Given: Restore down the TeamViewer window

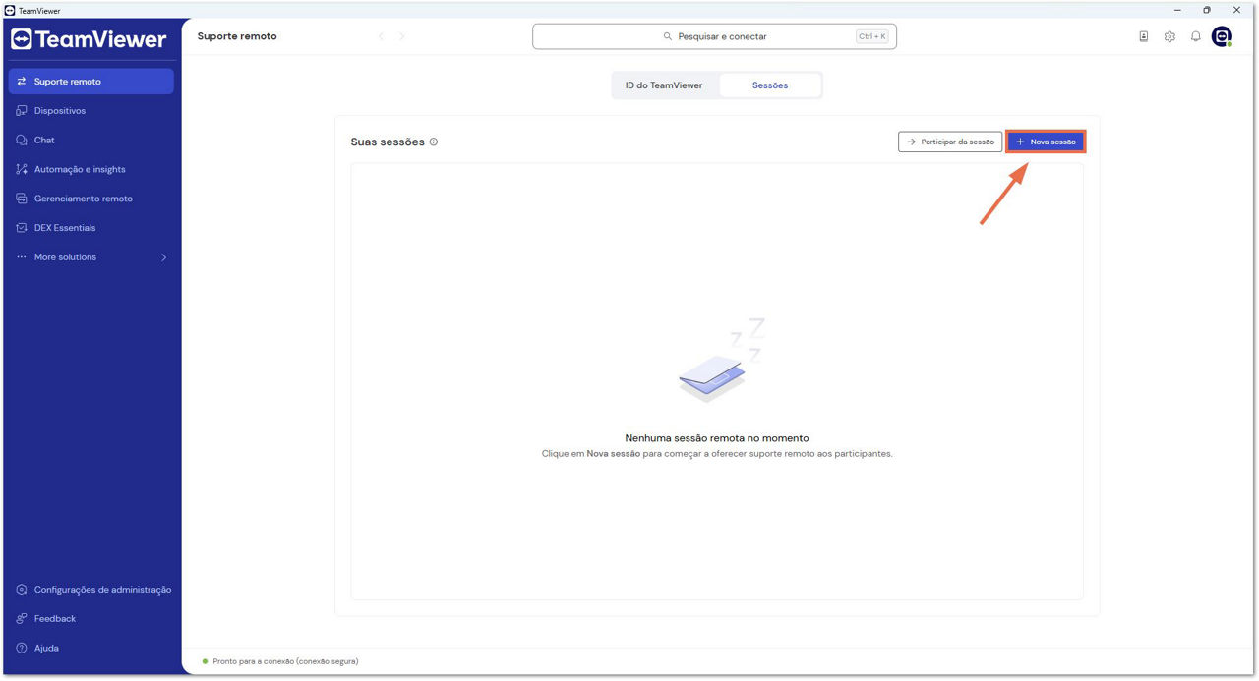Looking at the screenshot, I should coord(1207,10).
